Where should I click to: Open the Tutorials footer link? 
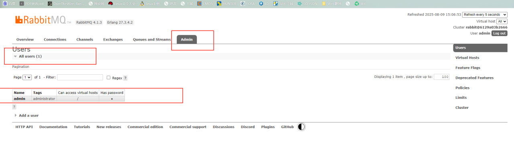coord(82,127)
